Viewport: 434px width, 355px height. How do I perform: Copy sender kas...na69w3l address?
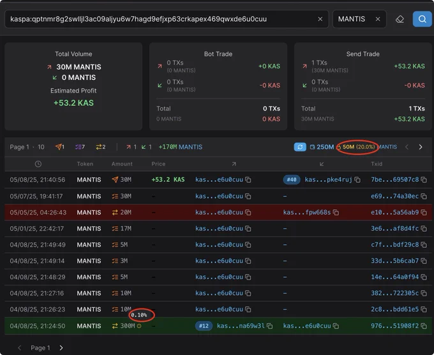(270, 326)
